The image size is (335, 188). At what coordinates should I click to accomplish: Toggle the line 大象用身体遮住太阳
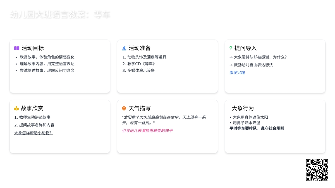click(x=250, y=117)
